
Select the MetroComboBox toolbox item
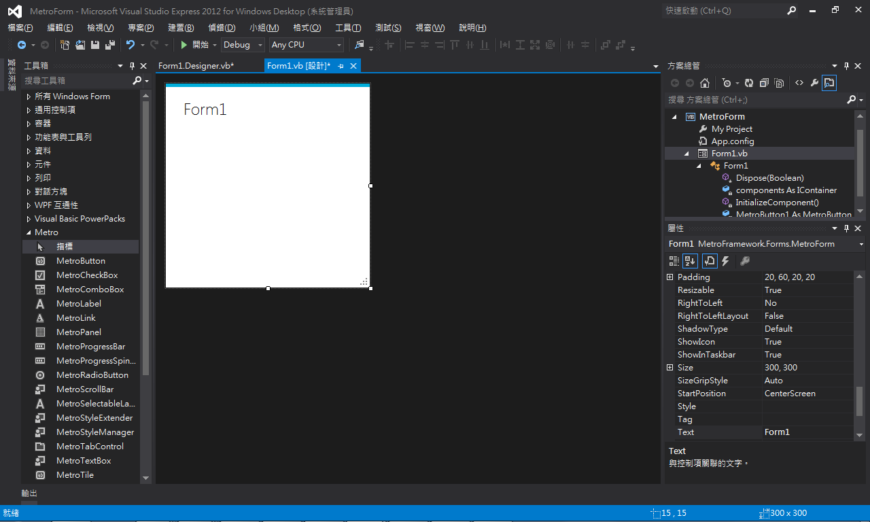pos(80,290)
